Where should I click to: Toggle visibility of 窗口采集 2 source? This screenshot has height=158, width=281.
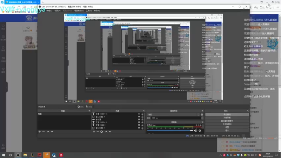tap(139, 128)
